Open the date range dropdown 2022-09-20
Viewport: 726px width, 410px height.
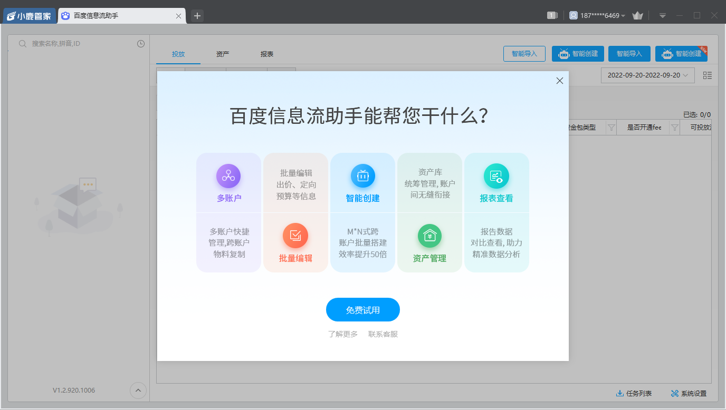pyautogui.click(x=648, y=75)
